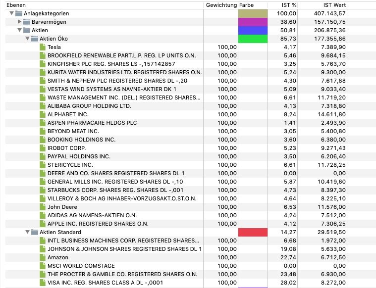Click the General Mills document icon
Viewport: 376px width, 288px height.
coord(43,182)
